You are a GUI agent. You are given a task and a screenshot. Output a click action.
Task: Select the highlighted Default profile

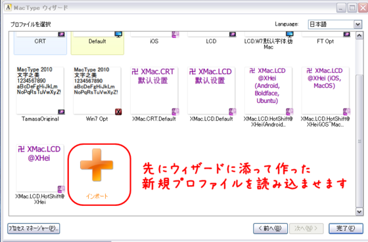[x=97, y=43]
